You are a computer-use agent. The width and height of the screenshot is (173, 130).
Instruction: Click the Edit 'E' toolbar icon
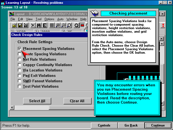pyautogui.click(x=44, y=25)
